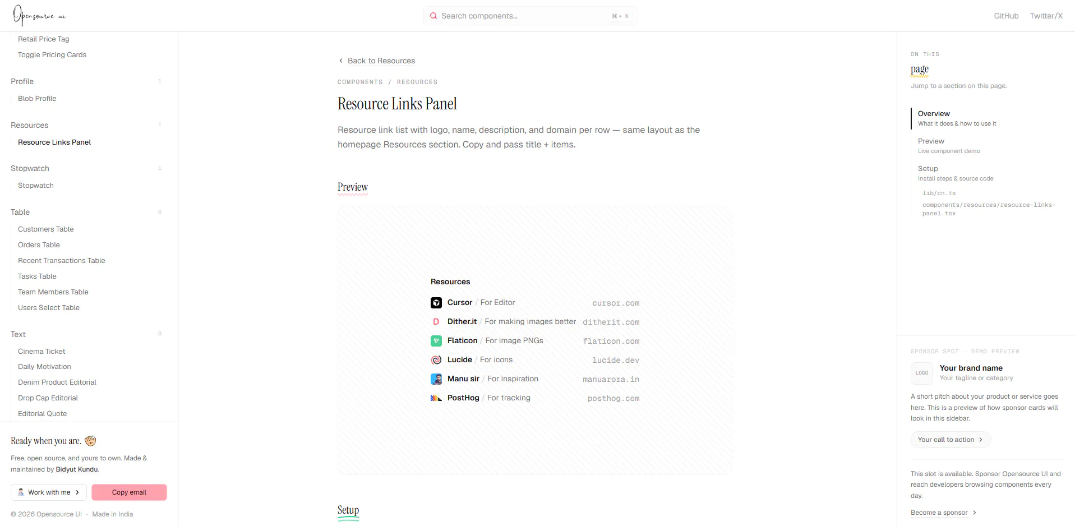Image resolution: width=1075 pixels, height=526 pixels.
Task: Jump to Setup section
Action: tap(956, 173)
